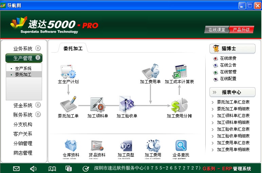Click the 报表中心 header text
Screen dimensions: 262x173
[231, 92]
